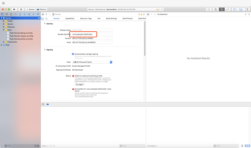Viewport: 251px width, 148px height.
Task: Toggle the Debug area visibility
Action: (x=241, y=9)
